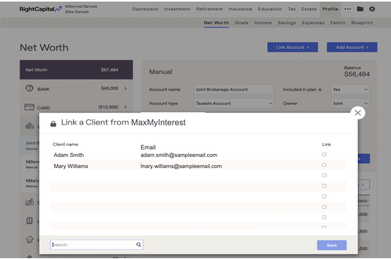The height and width of the screenshot is (259, 391).
Task: Check the Link box for Mary Williams
Action: (324, 165)
